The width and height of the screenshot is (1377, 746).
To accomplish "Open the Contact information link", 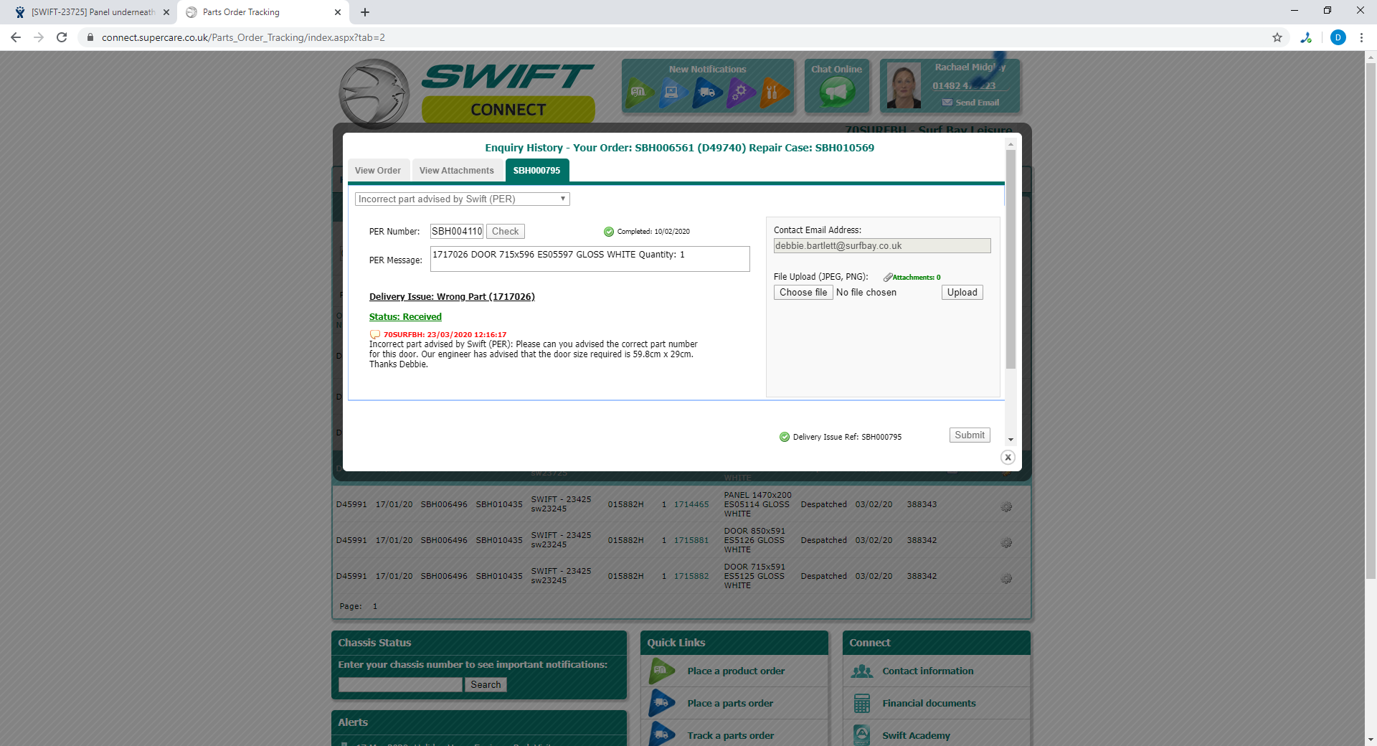I will tap(928, 671).
